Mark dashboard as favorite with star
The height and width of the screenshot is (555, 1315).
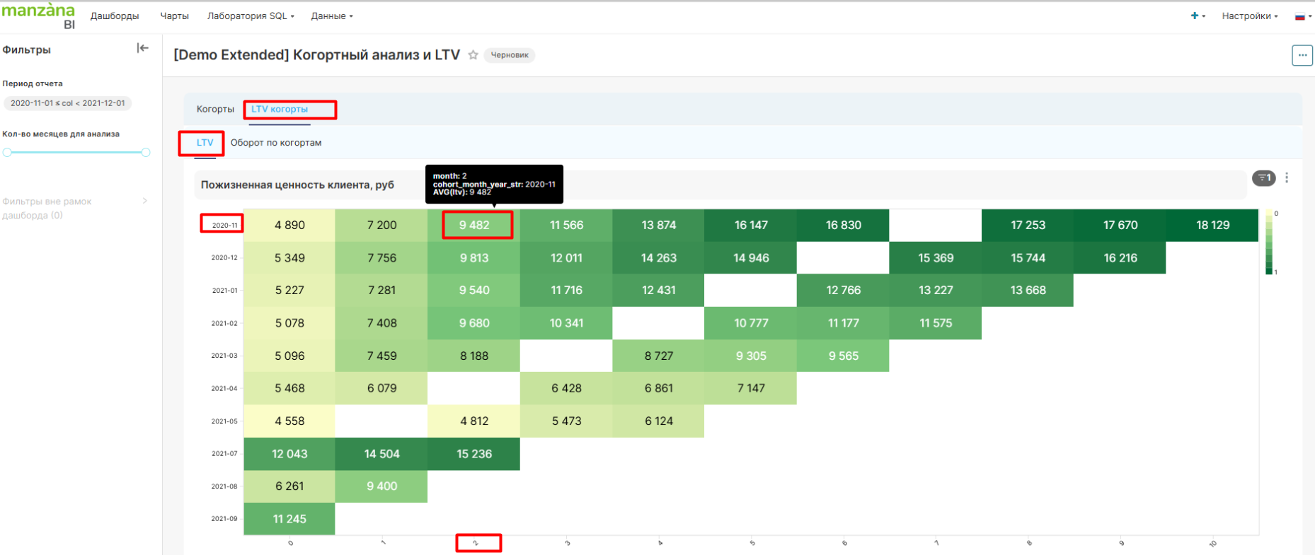point(473,55)
